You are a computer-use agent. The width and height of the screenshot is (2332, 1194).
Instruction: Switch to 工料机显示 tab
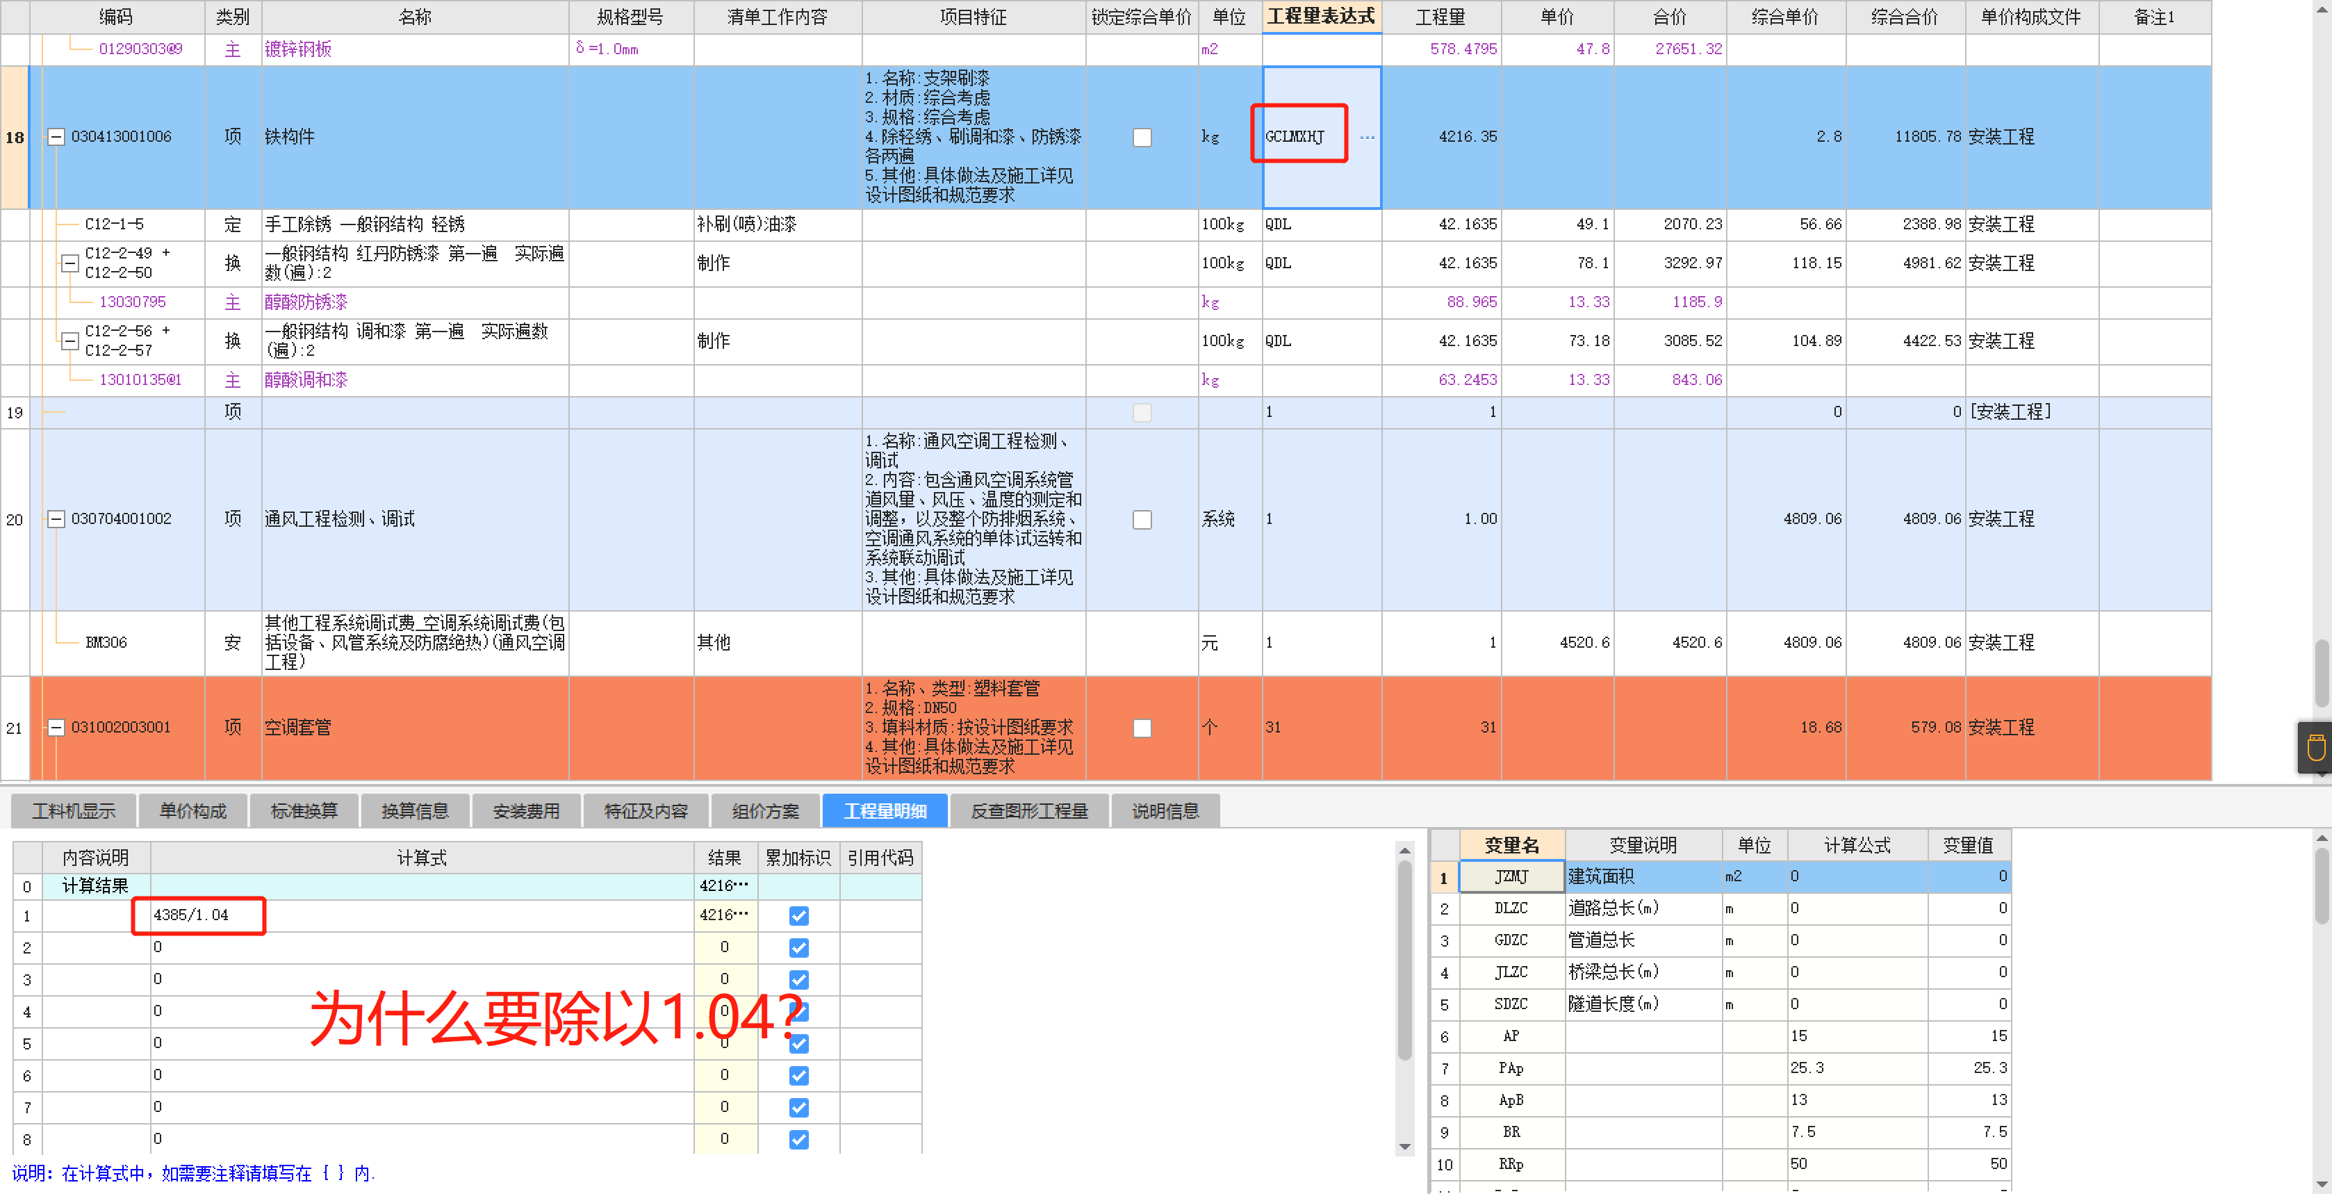(74, 811)
